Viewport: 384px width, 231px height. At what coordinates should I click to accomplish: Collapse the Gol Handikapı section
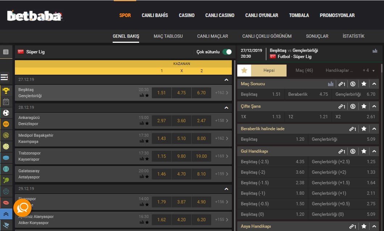374,151
